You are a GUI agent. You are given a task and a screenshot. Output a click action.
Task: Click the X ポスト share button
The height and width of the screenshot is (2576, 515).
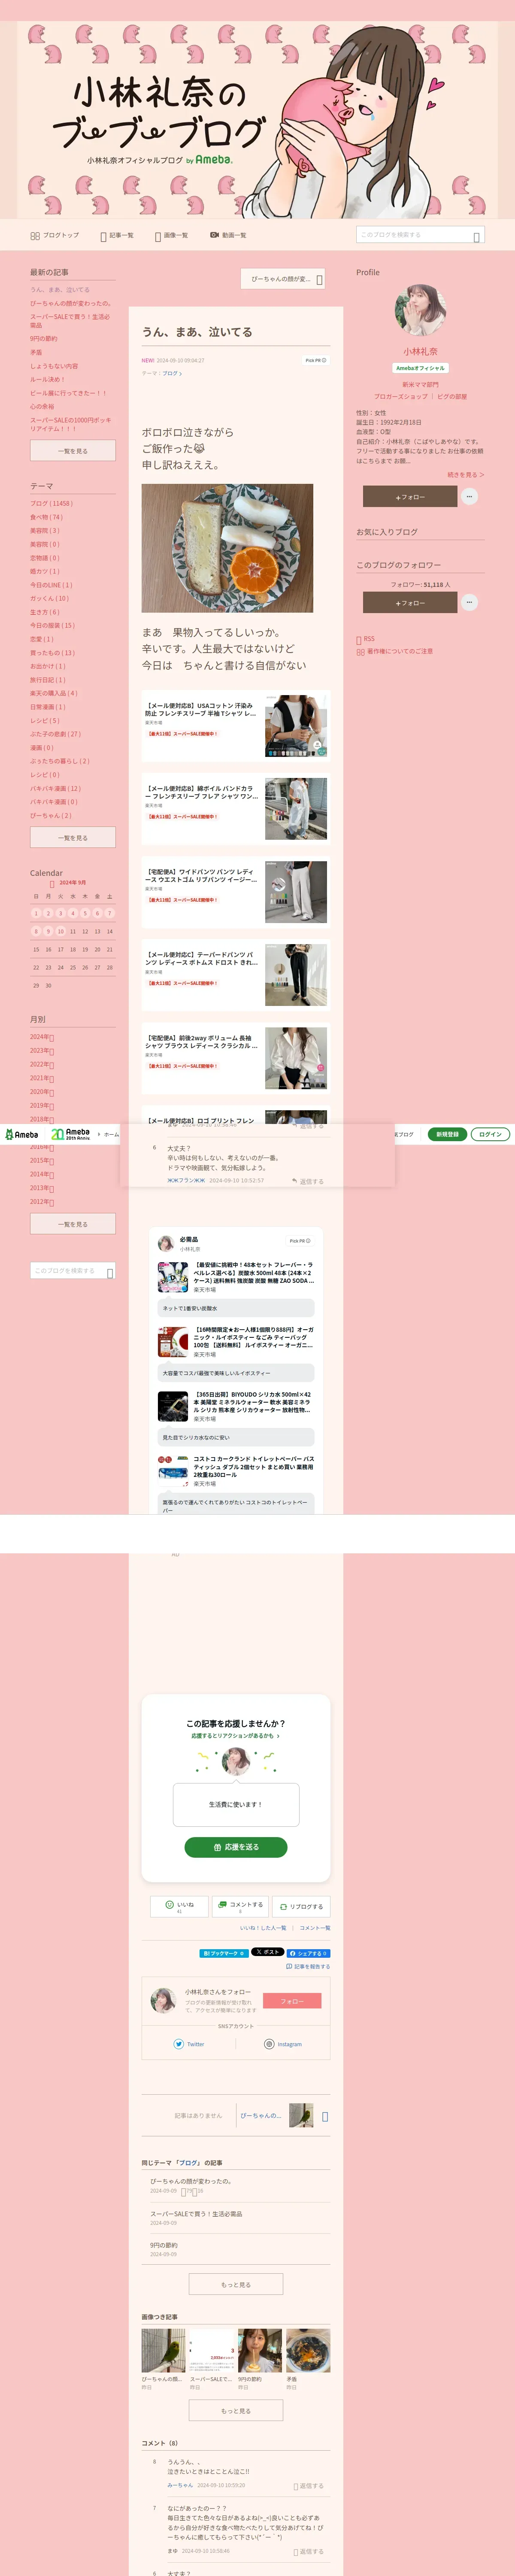pos(268,1952)
